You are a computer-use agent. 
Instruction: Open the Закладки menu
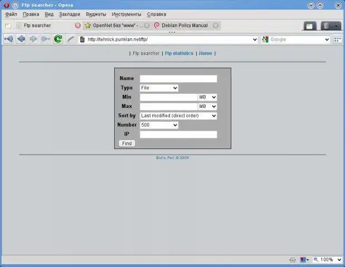70,14
